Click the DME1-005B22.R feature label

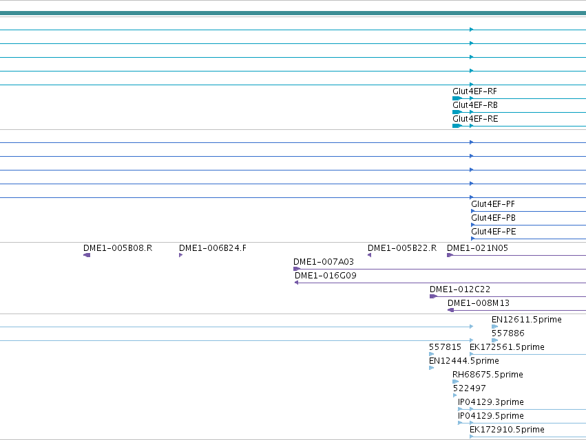coord(402,248)
